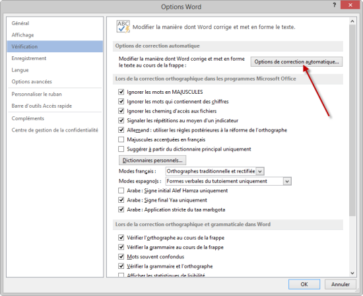Screen dimensions: 363x296
Task: Click the Formes verbales du tutoiement uniquement combo box
Action: 228,181
